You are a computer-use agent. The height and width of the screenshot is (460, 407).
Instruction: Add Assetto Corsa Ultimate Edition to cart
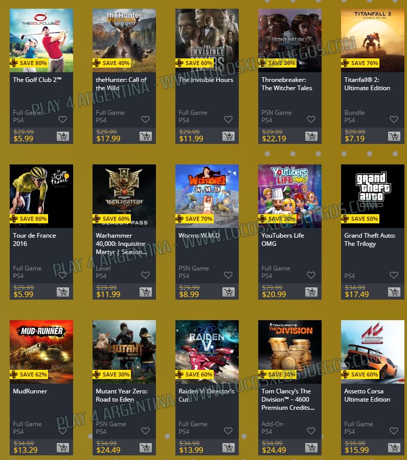coord(394,448)
